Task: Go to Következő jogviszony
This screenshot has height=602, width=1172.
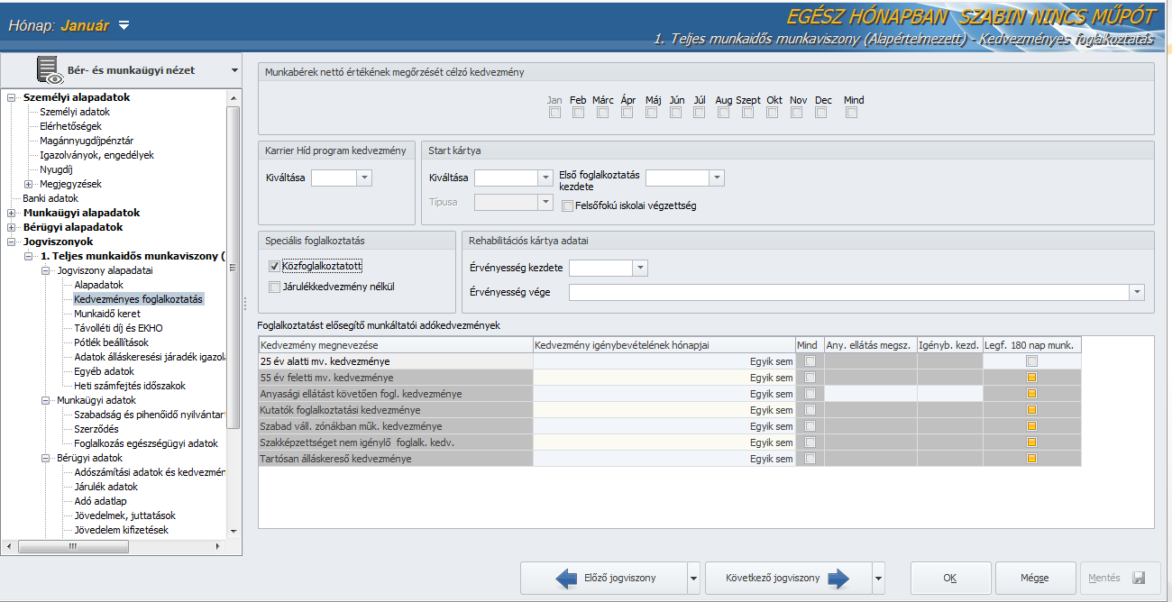Action: click(x=788, y=578)
